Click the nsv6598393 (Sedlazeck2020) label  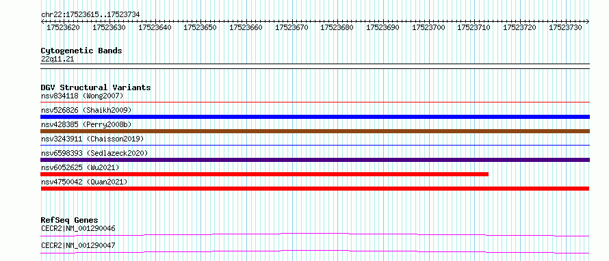click(94, 153)
